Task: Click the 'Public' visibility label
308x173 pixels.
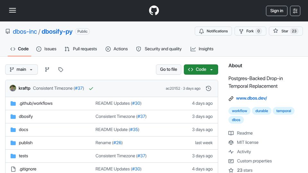Action: coord(82,31)
